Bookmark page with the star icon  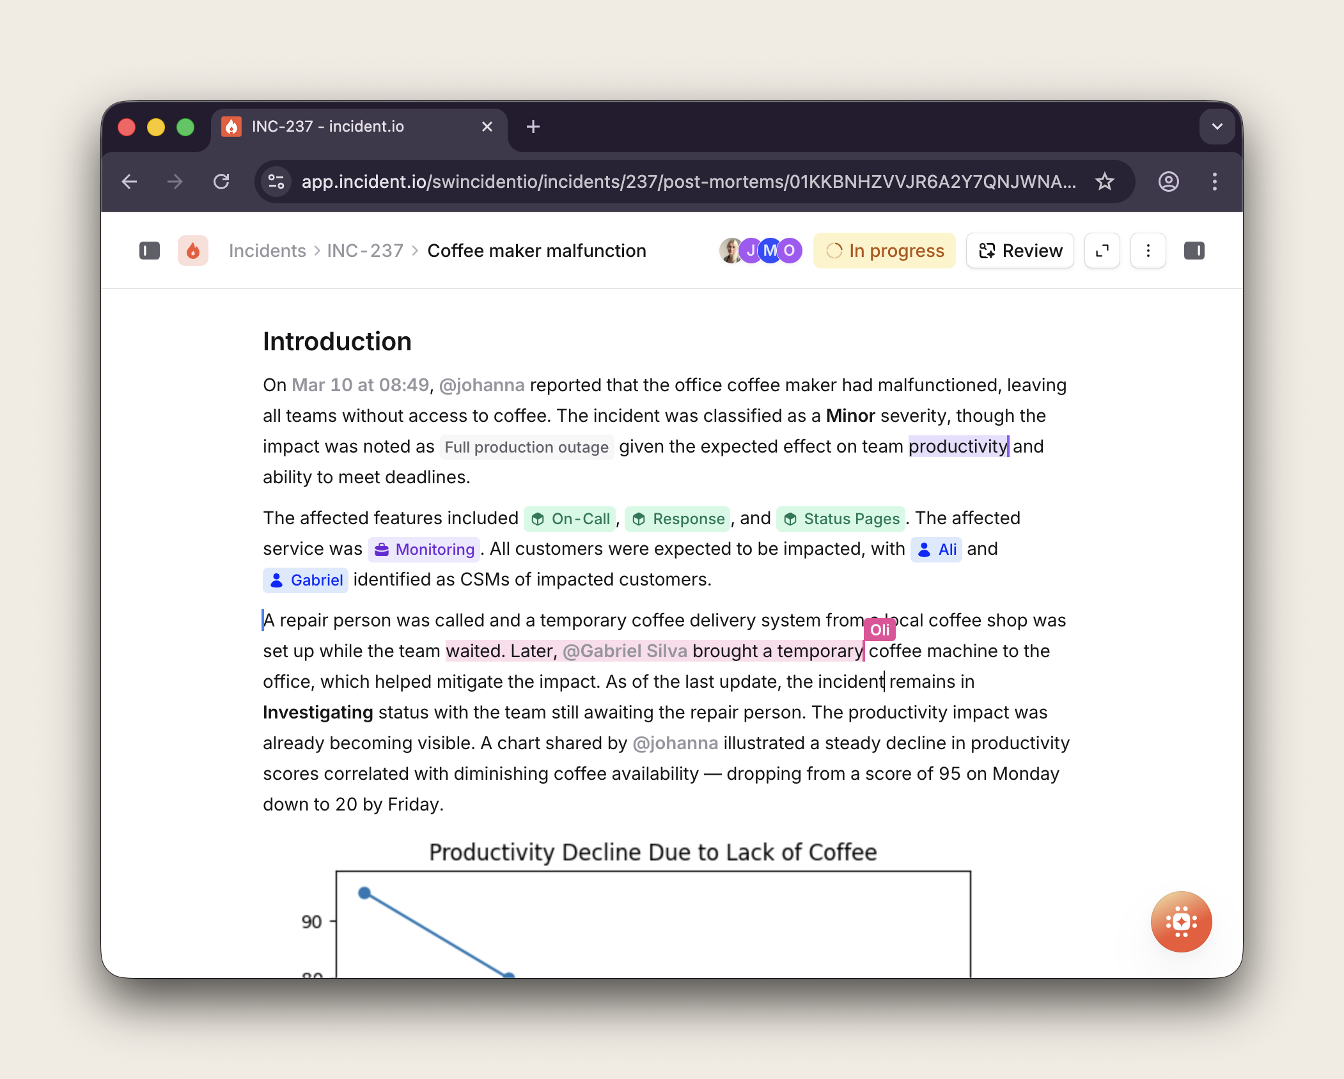[x=1104, y=182]
